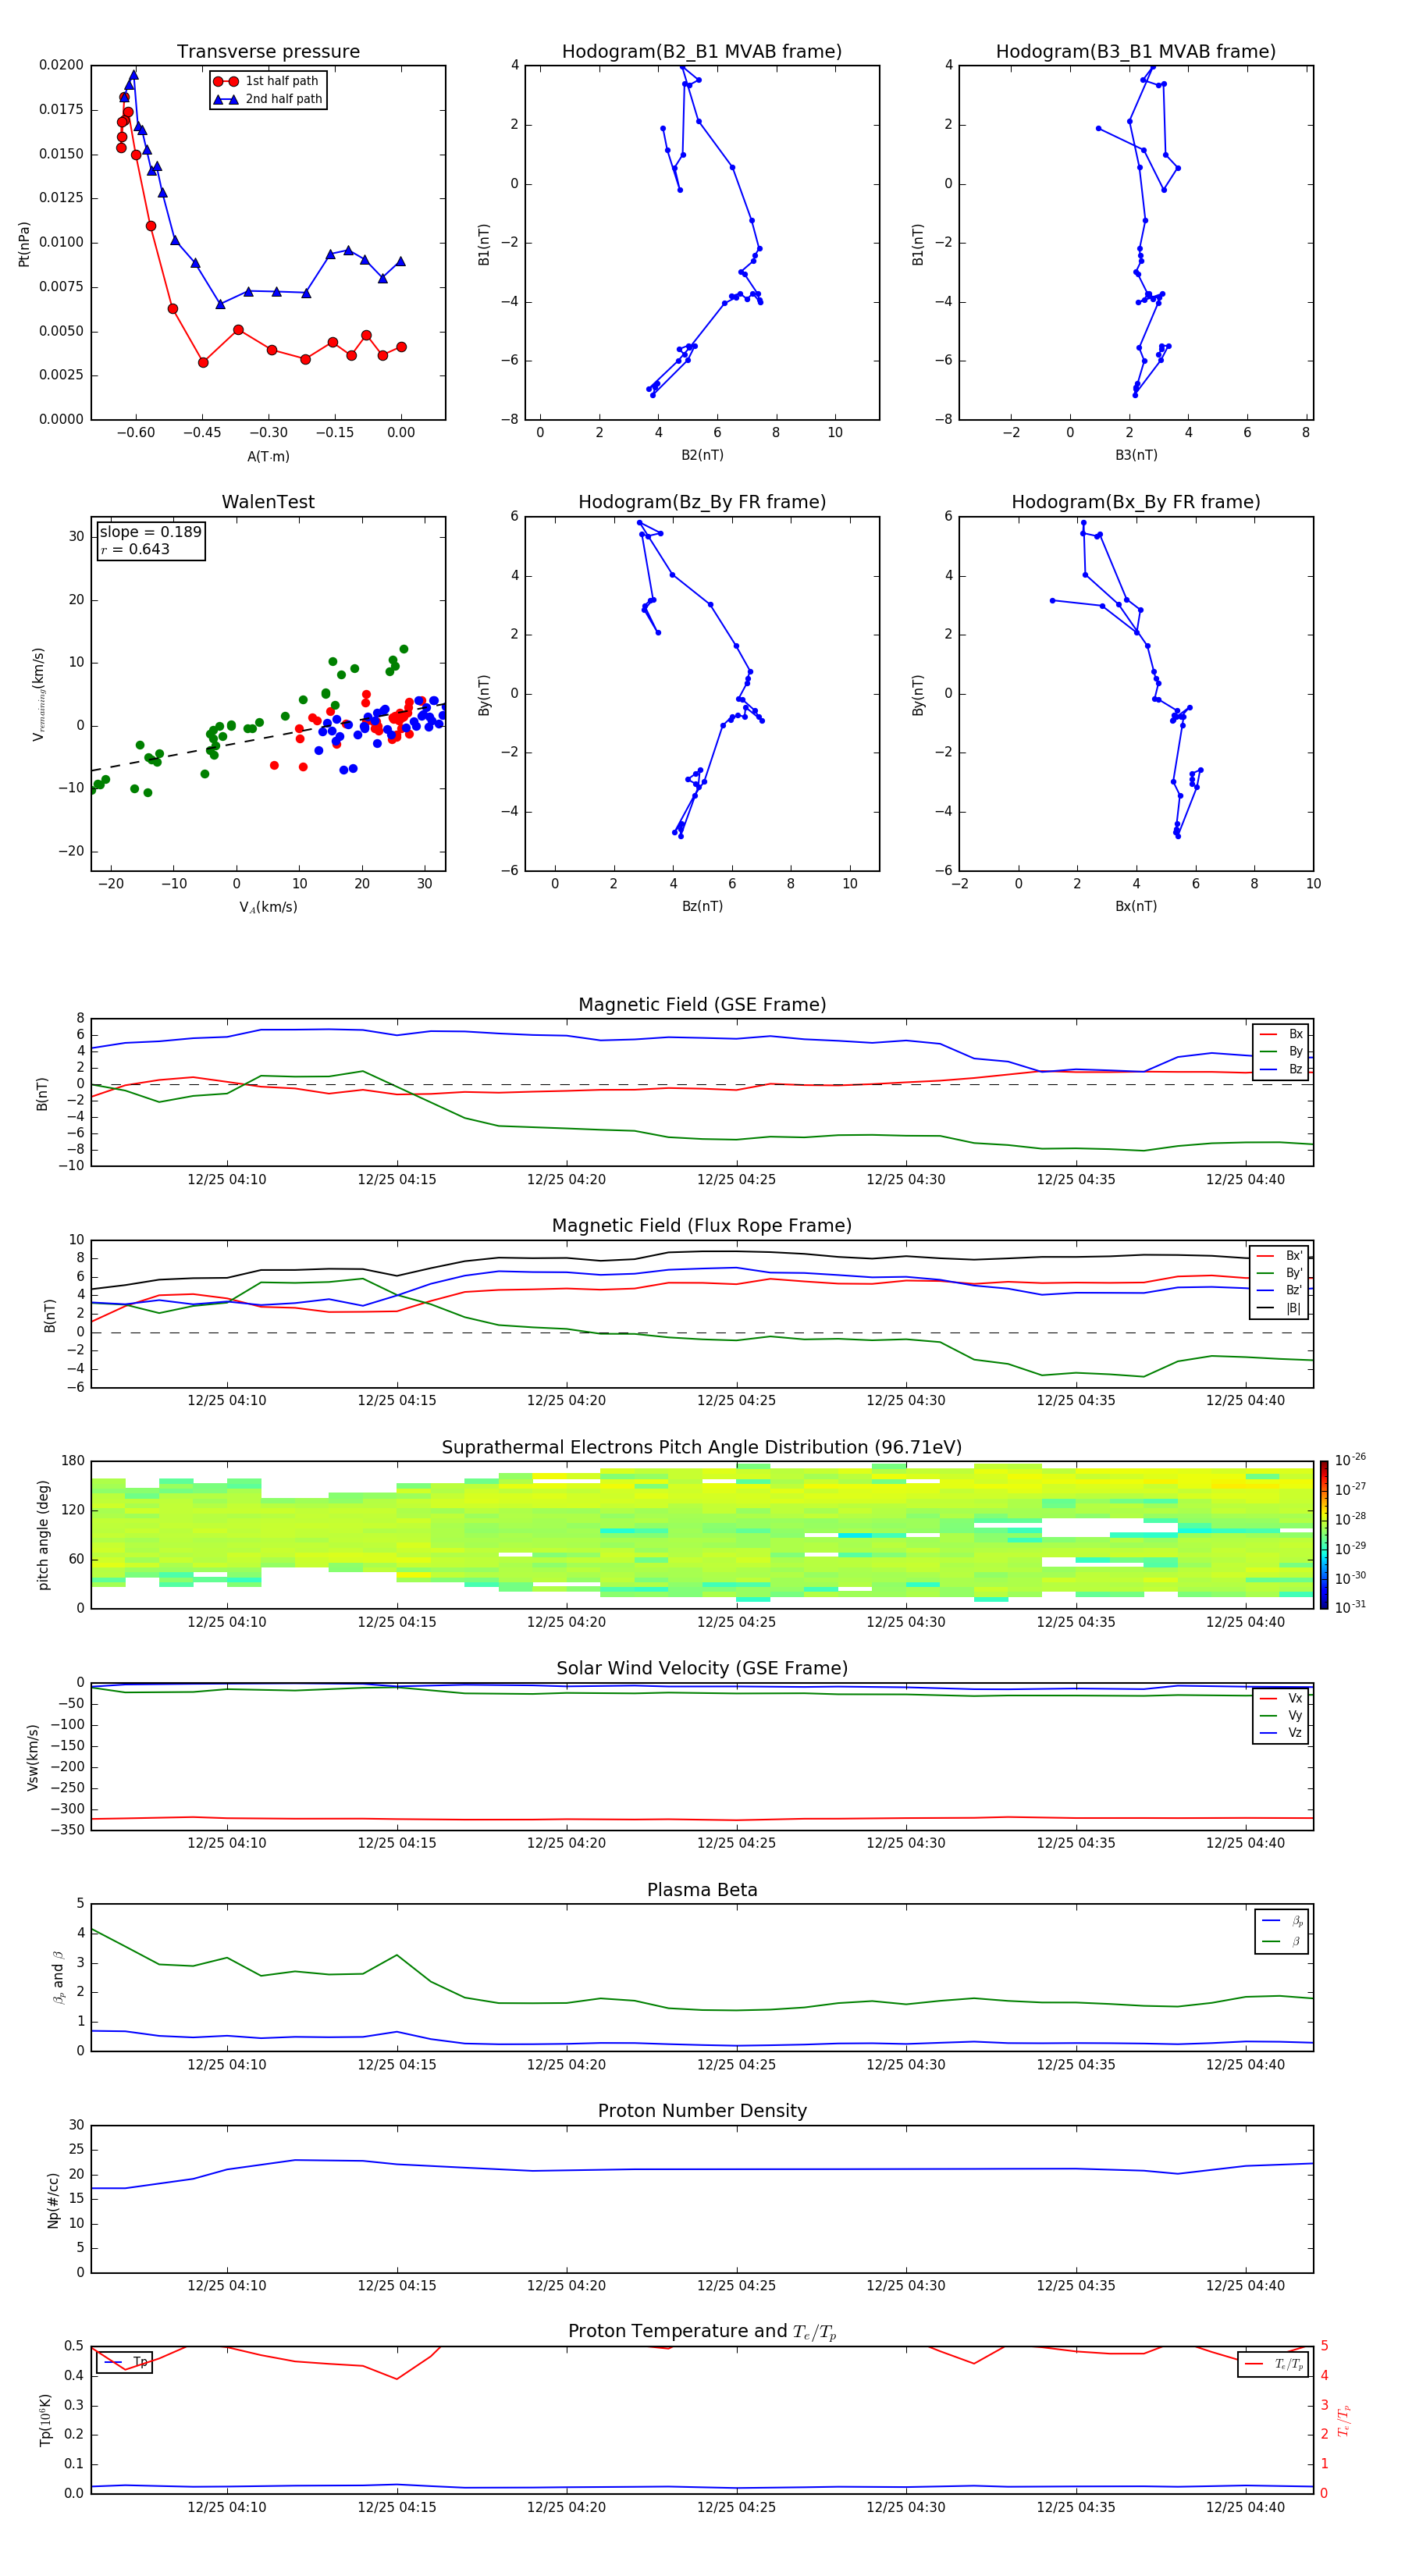
Task: Click the Bx(nT) axis label
Action: point(1136,906)
